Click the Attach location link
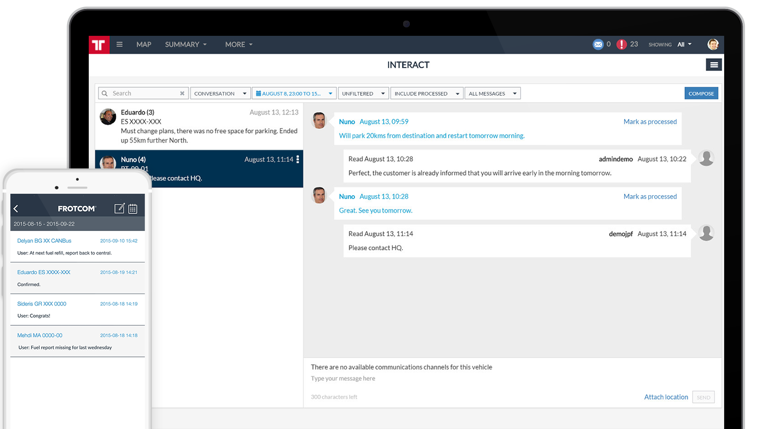The height and width of the screenshot is (429, 761). click(x=666, y=397)
